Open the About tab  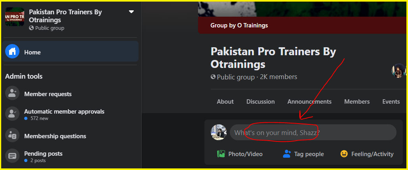[x=225, y=102]
